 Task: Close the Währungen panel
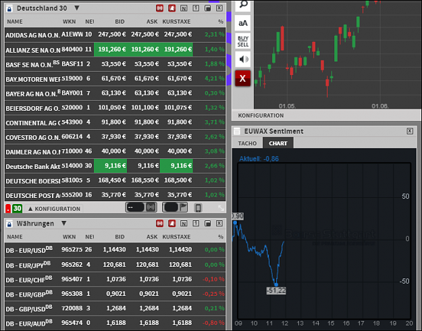click(x=219, y=224)
